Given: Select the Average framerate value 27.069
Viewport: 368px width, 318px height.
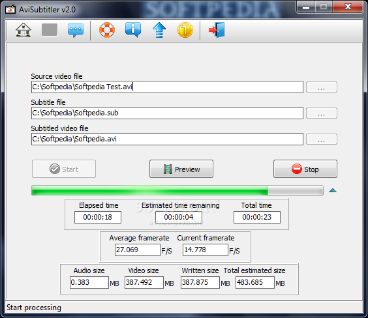Looking at the screenshot, I should pos(138,250).
